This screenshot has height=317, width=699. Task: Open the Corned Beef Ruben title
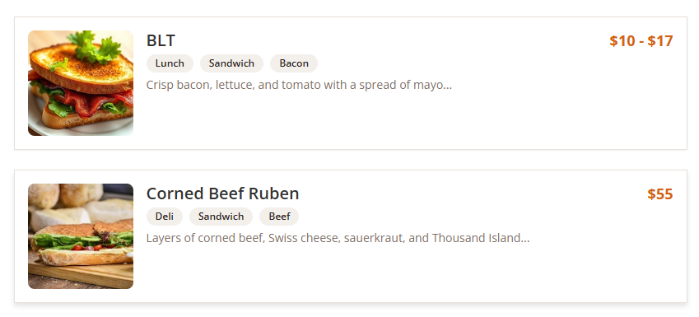pos(222,194)
